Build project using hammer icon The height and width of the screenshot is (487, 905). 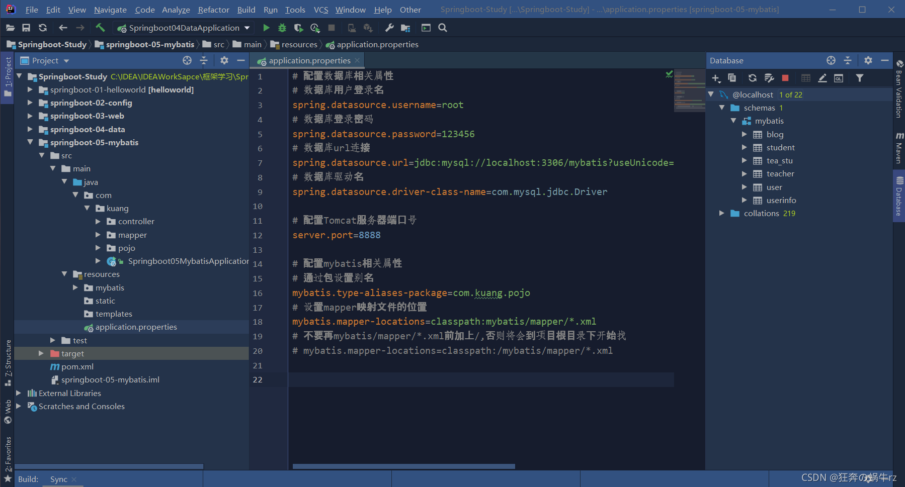(100, 28)
